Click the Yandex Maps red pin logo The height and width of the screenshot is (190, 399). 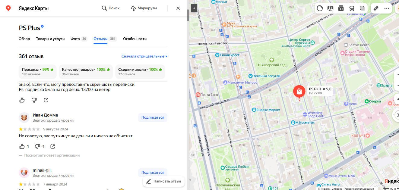click(8, 8)
